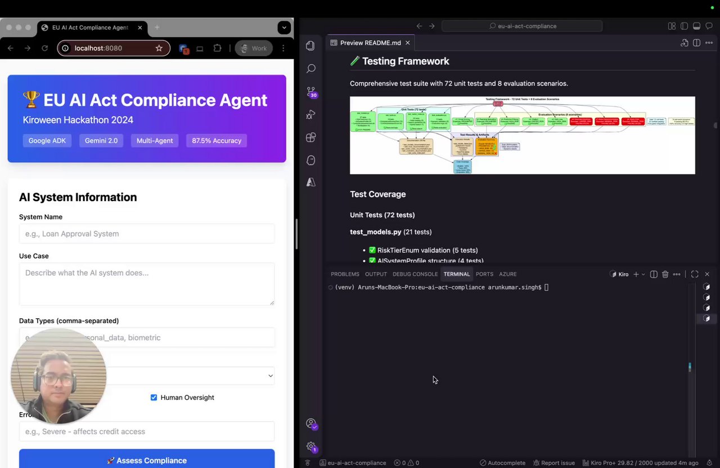720x468 pixels.
Task: Open the Work profile button in browser
Action: point(254,48)
